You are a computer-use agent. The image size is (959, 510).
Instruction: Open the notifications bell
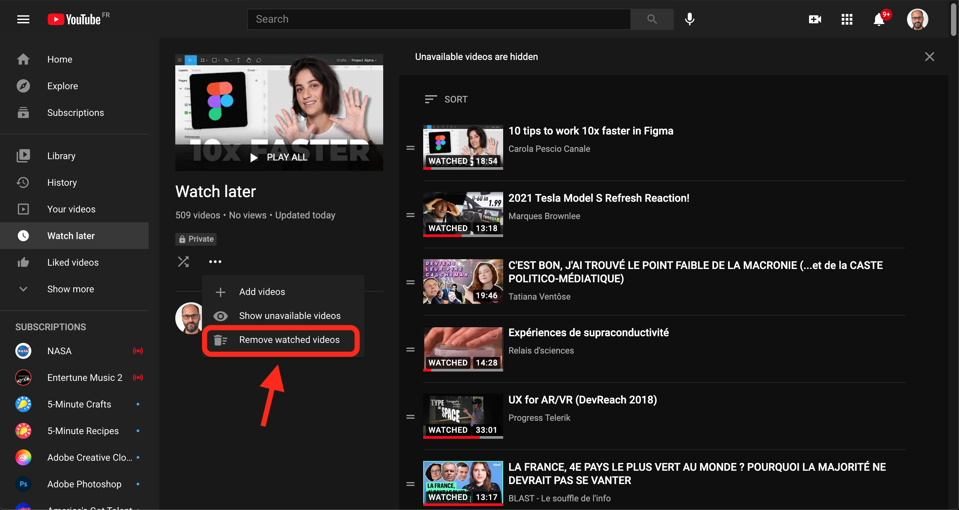(x=879, y=19)
